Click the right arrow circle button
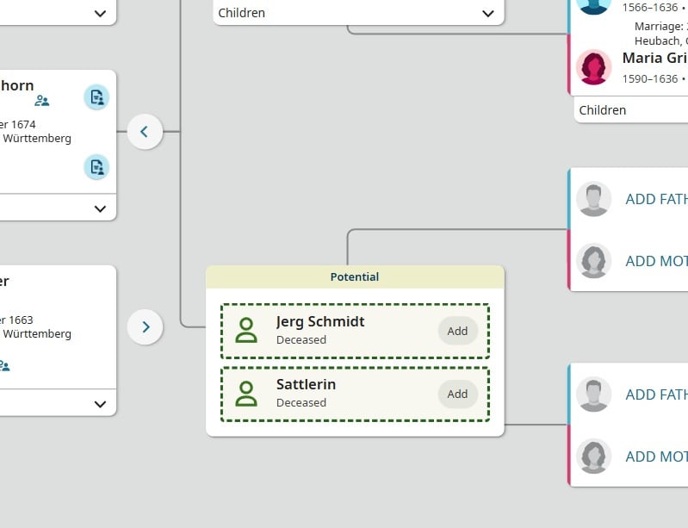 (x=145, y=327)
